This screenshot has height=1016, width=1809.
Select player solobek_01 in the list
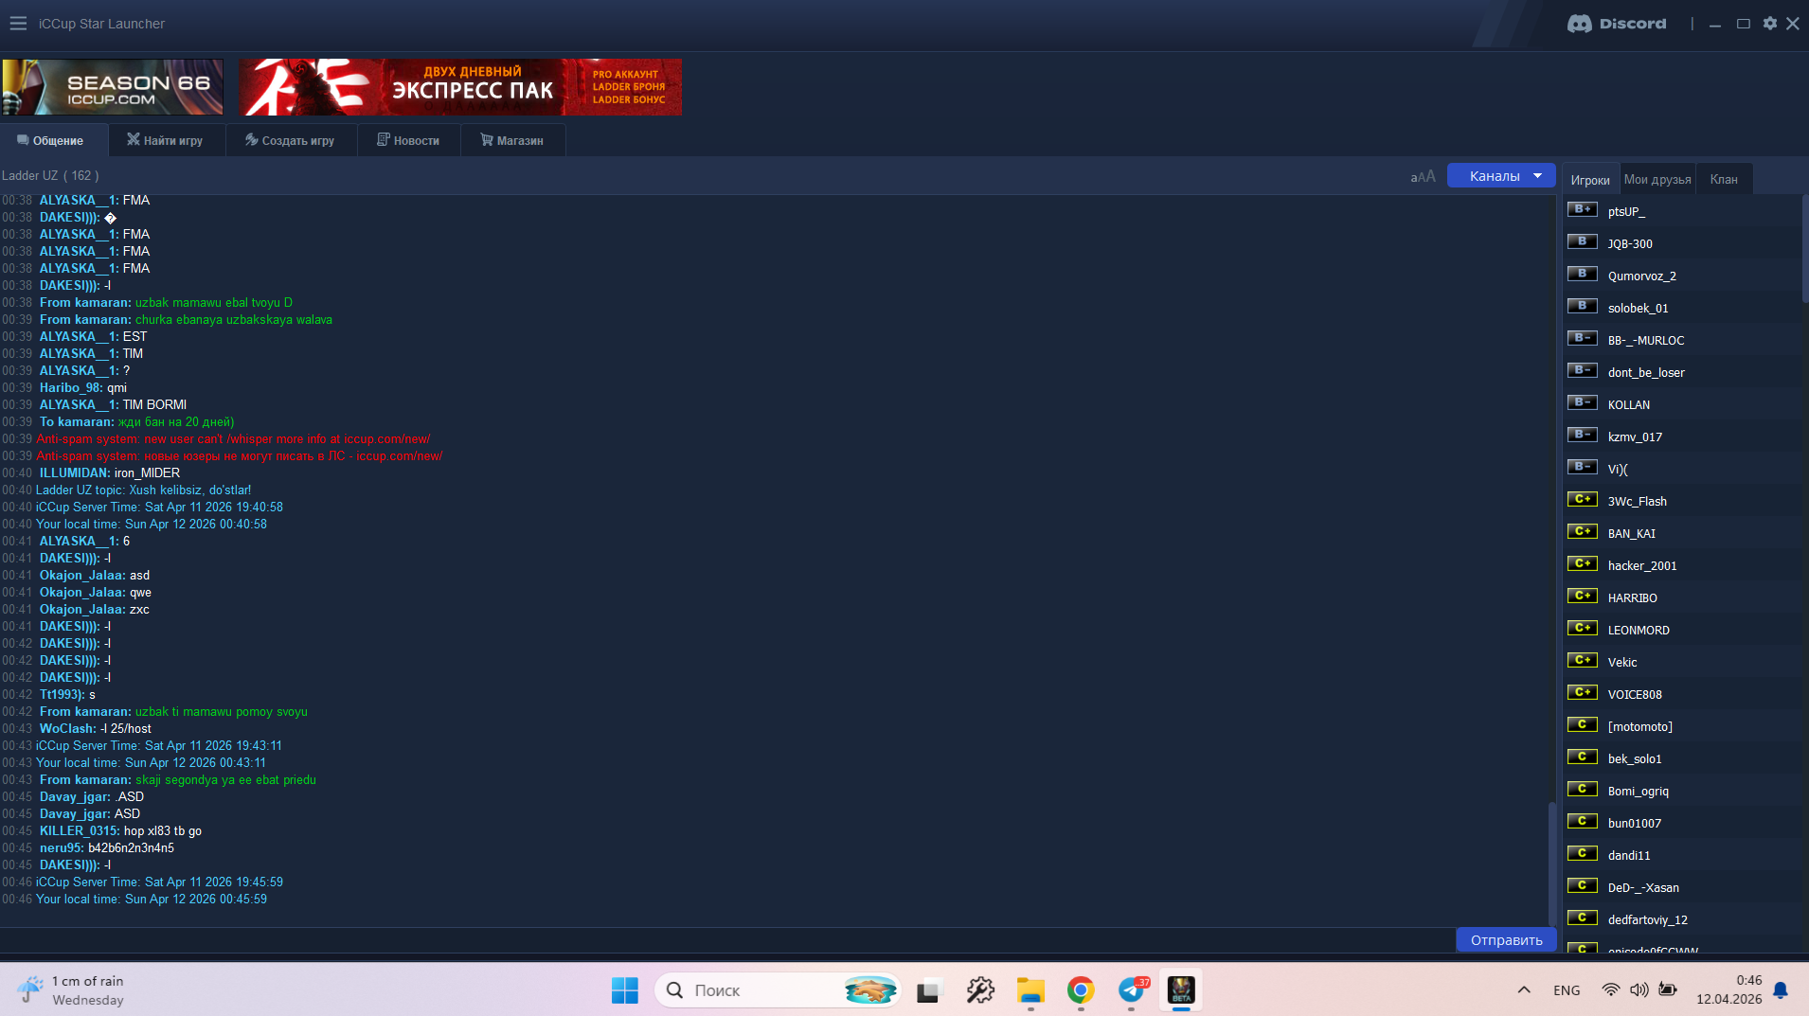[x=1639, y=309]
